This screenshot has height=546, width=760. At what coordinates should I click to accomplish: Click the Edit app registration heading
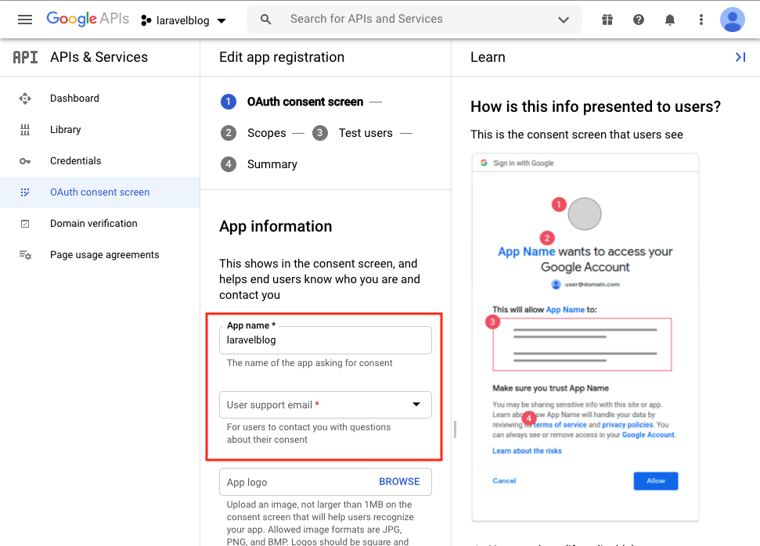pos(282,57)
